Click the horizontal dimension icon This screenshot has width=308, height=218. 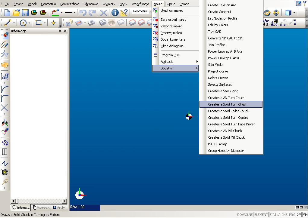pos(283,23)
